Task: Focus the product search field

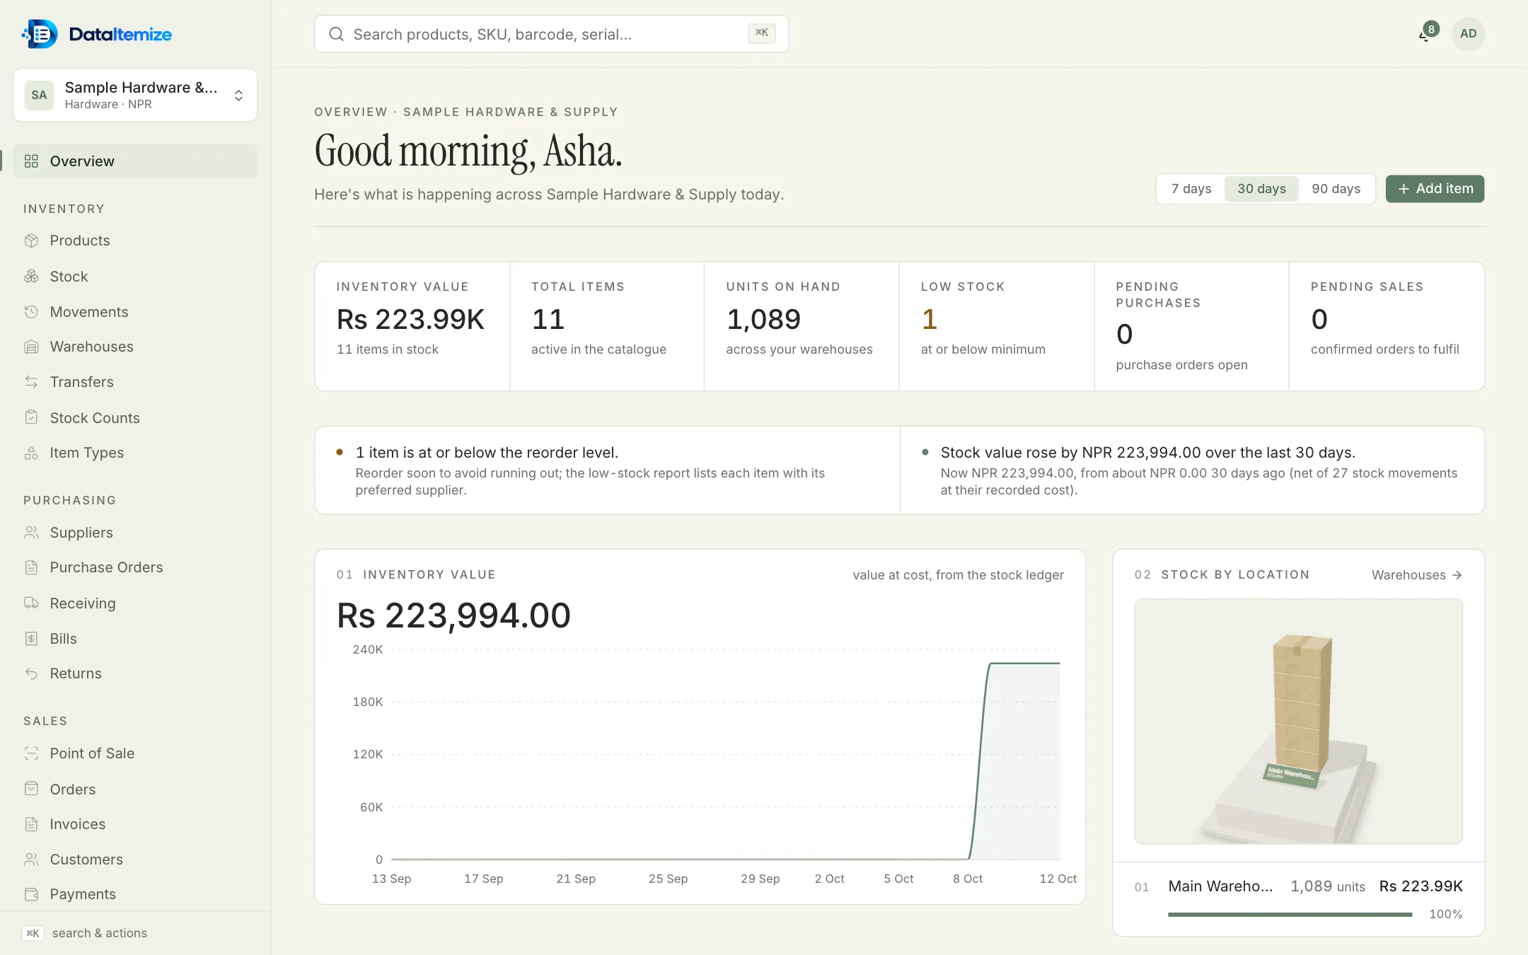Action: [x=551, y=34]
